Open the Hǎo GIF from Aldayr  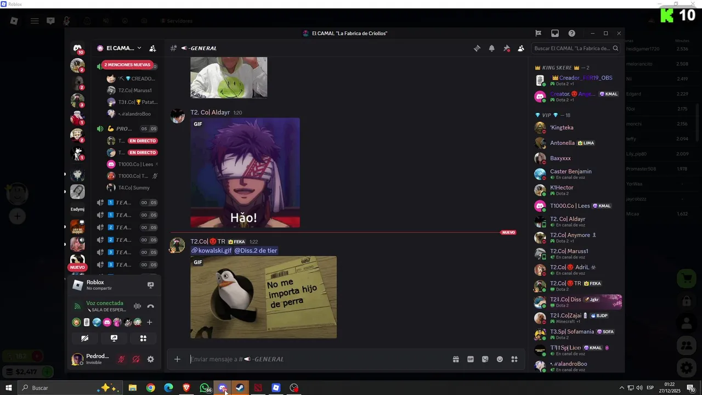click(x=245, y=172)
